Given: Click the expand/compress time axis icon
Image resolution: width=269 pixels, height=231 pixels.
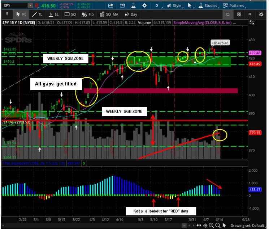Looking at the screenshot, I should (199, 225).
